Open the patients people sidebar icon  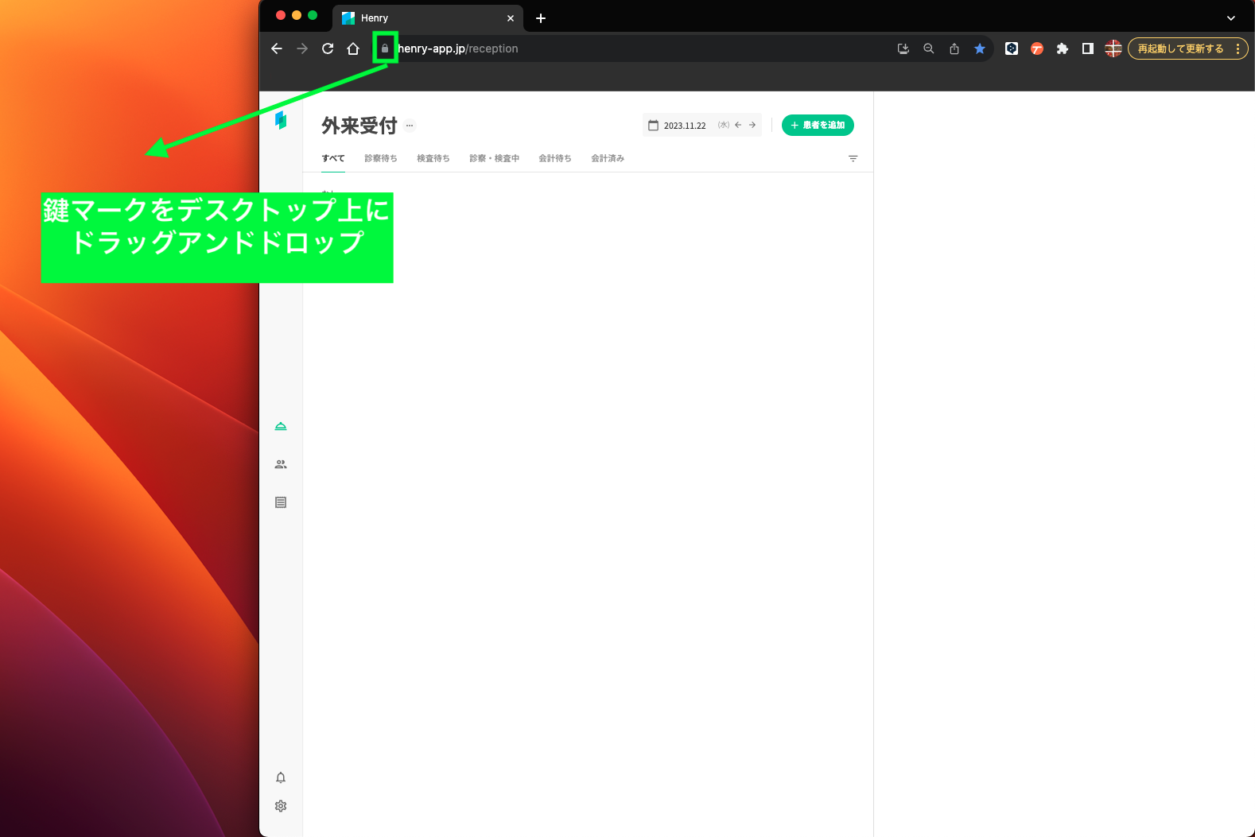(x=281, y=464)
